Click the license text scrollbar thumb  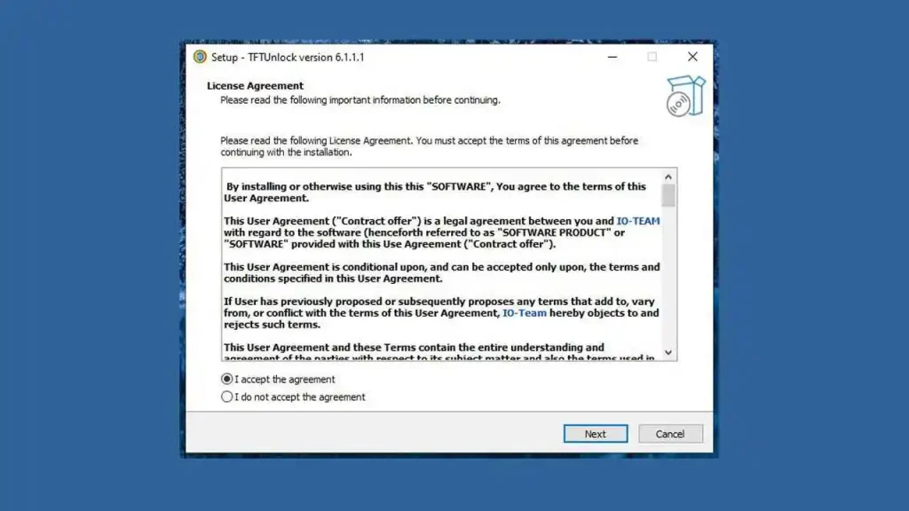click(668, 195)
